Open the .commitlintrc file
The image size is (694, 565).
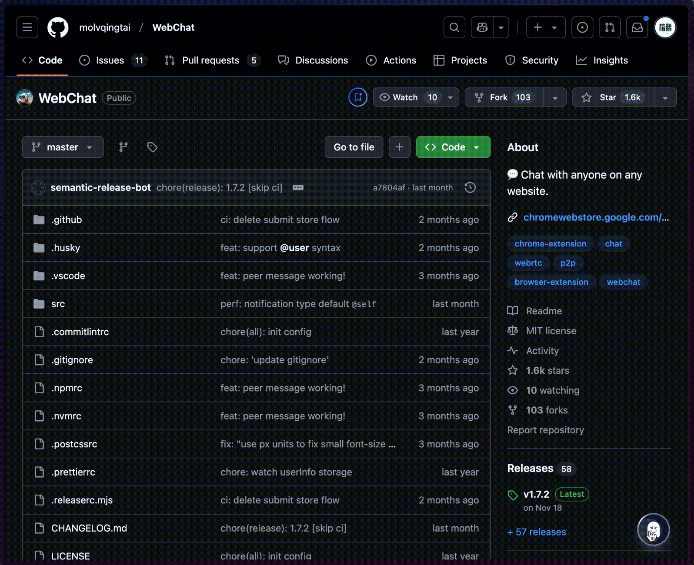(x=80, y=332)
